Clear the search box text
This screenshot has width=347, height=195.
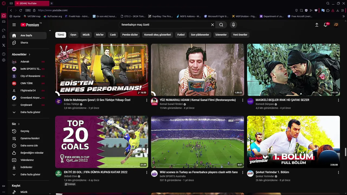tap(213, 25)
